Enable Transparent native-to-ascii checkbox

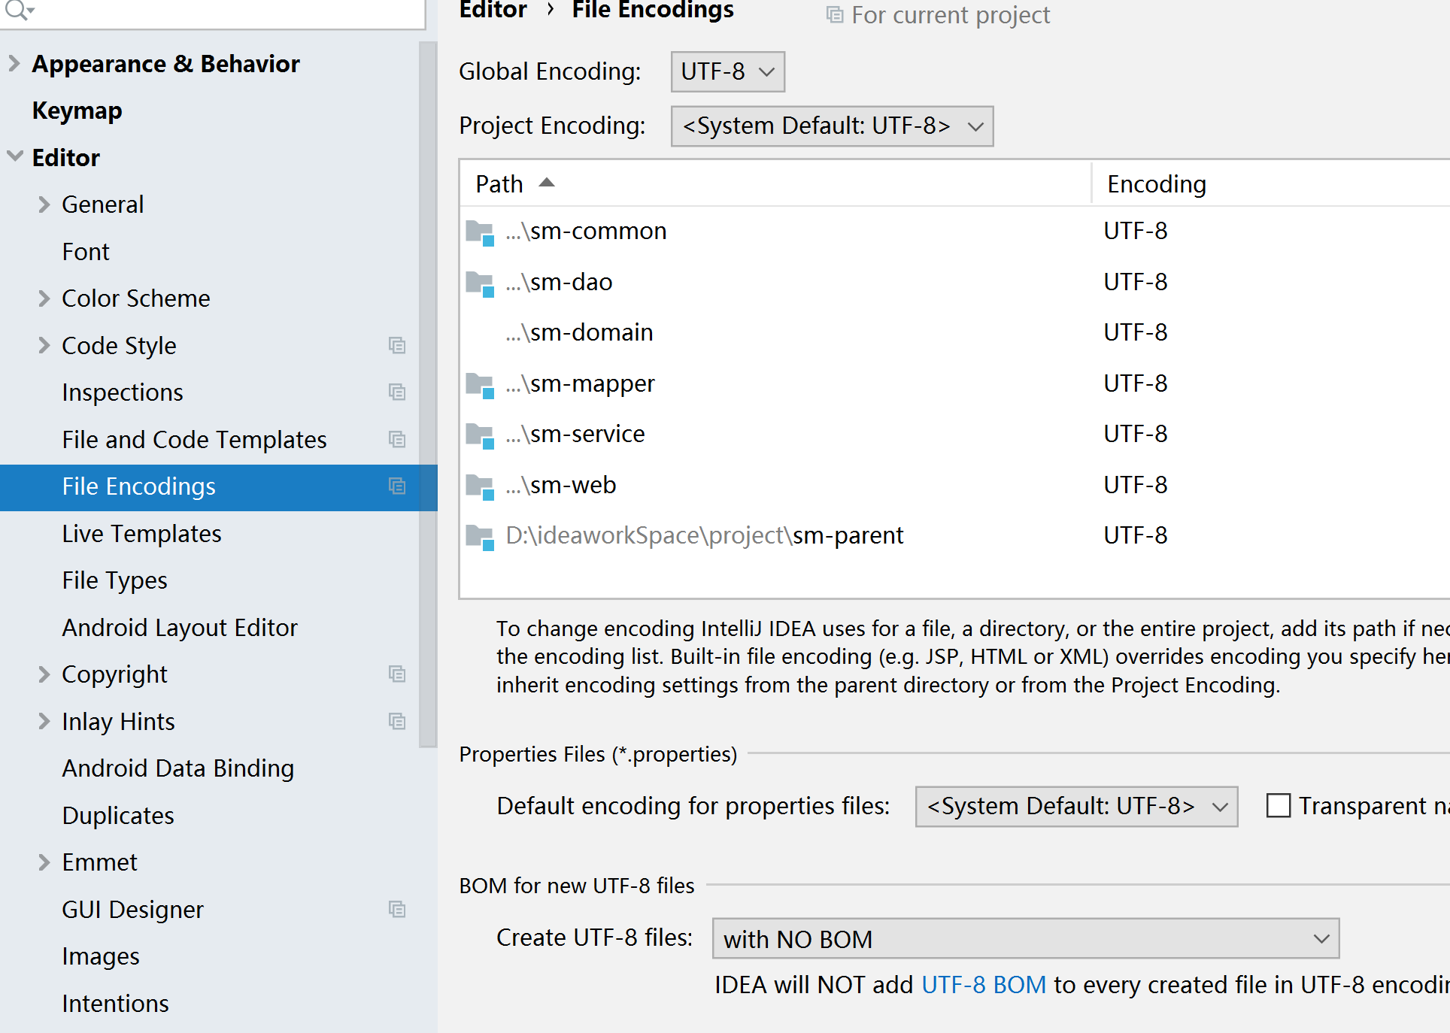[x=1278, y=806]
